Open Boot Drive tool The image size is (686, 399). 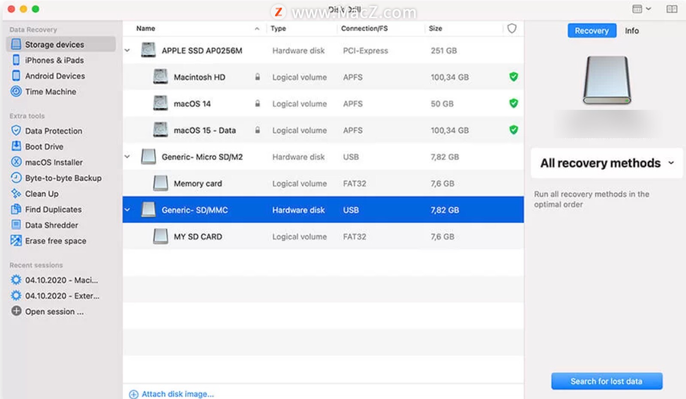[44, 146]
